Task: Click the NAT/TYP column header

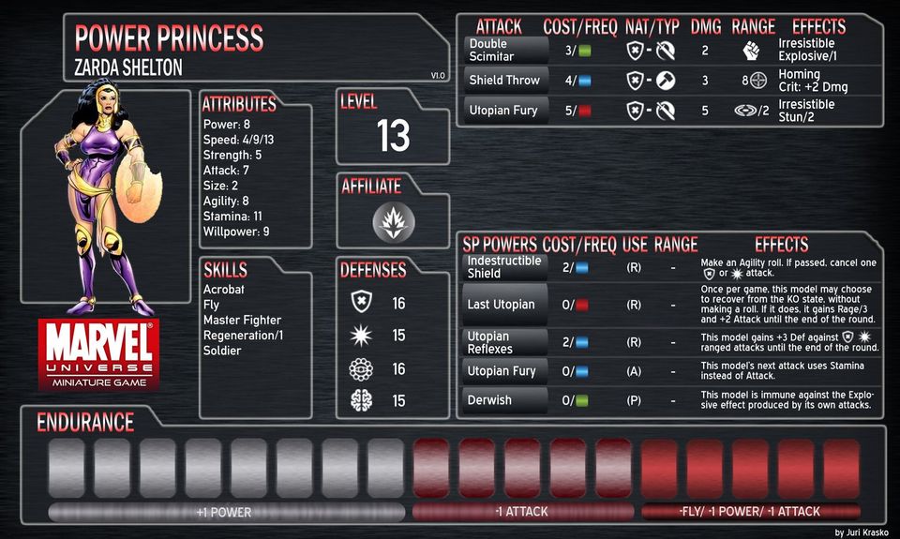Action: click(x=652, y=26)
